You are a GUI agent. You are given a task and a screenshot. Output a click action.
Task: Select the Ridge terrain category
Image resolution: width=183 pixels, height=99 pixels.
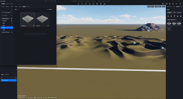click(7, 23)
